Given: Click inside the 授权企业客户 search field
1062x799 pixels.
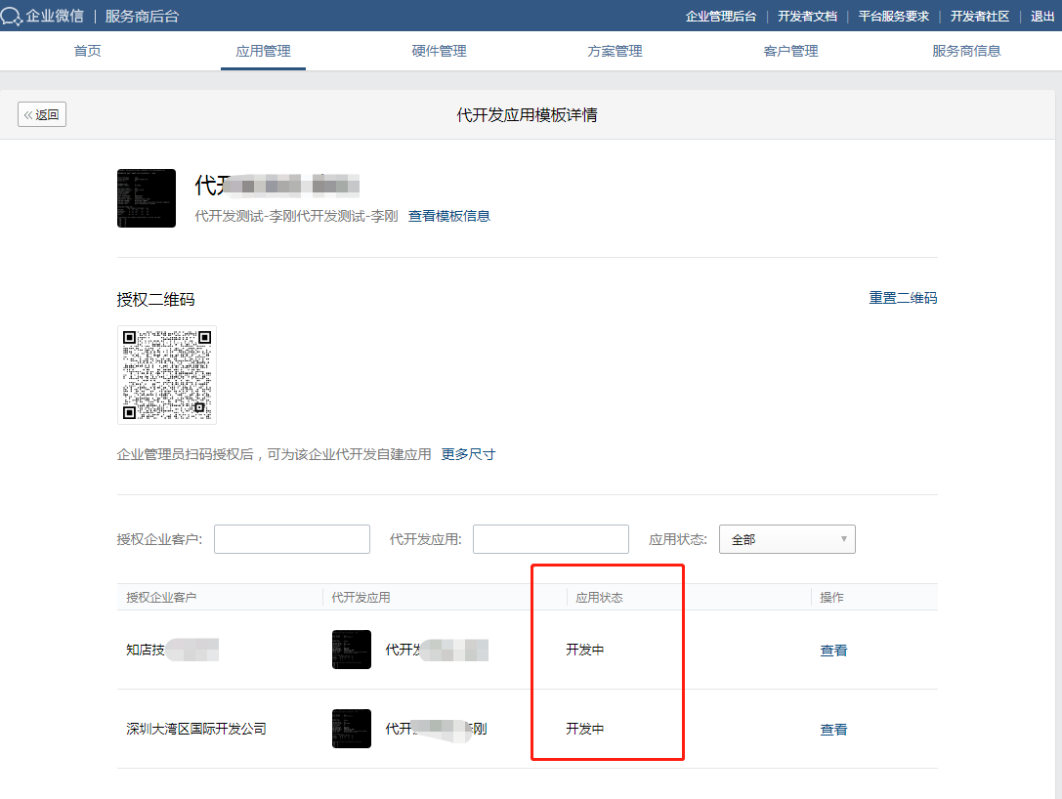Looking at the screenshot, I should pos(291,538).
